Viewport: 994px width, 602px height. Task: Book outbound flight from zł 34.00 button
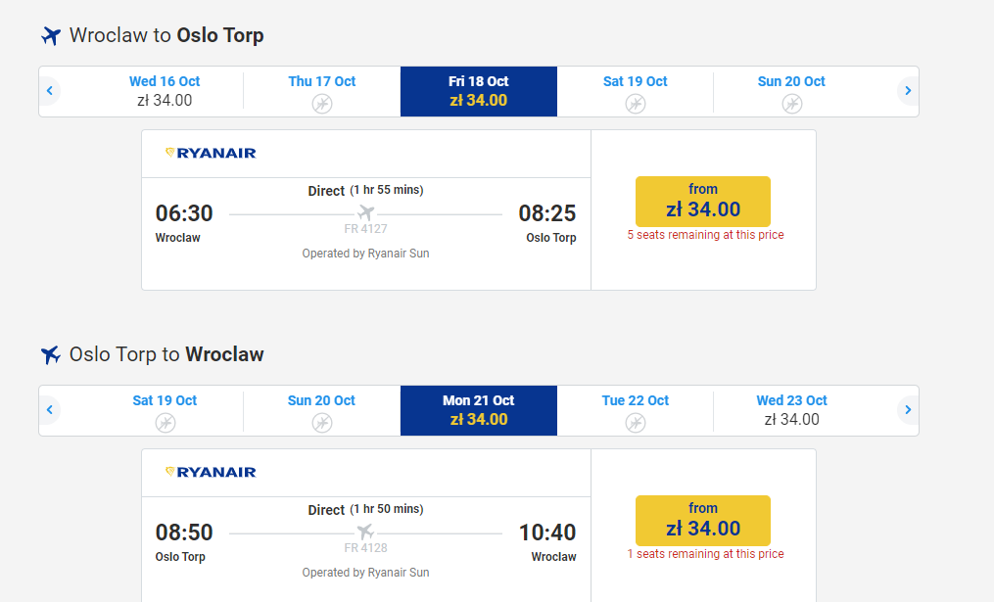click(703, 202)
